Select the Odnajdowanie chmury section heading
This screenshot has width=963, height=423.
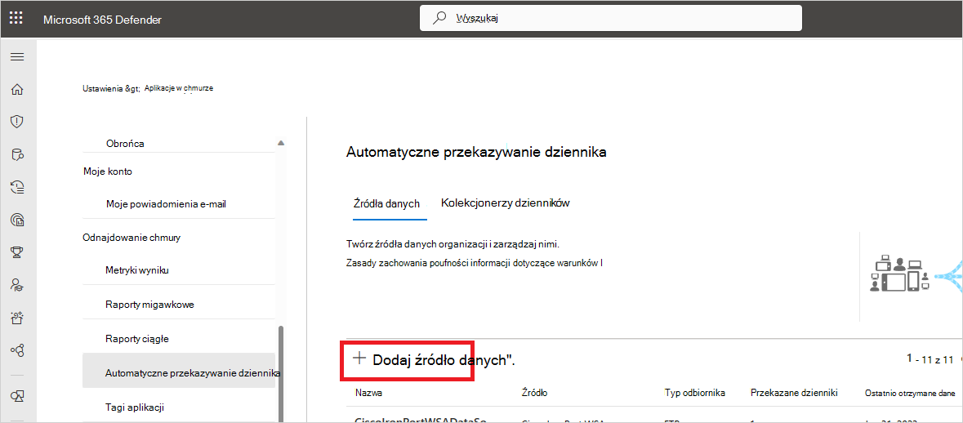(x=132, y=237)
